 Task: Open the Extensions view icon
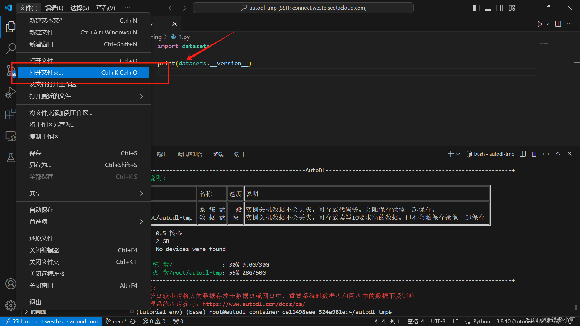pyautogui.click(x=11, y=114)
